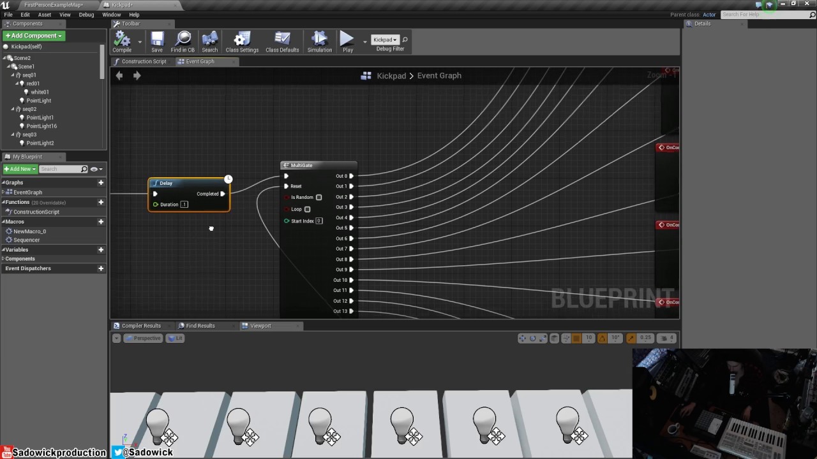
Task: Open the Add Component dropdown
Action: [x=33, y=36]
